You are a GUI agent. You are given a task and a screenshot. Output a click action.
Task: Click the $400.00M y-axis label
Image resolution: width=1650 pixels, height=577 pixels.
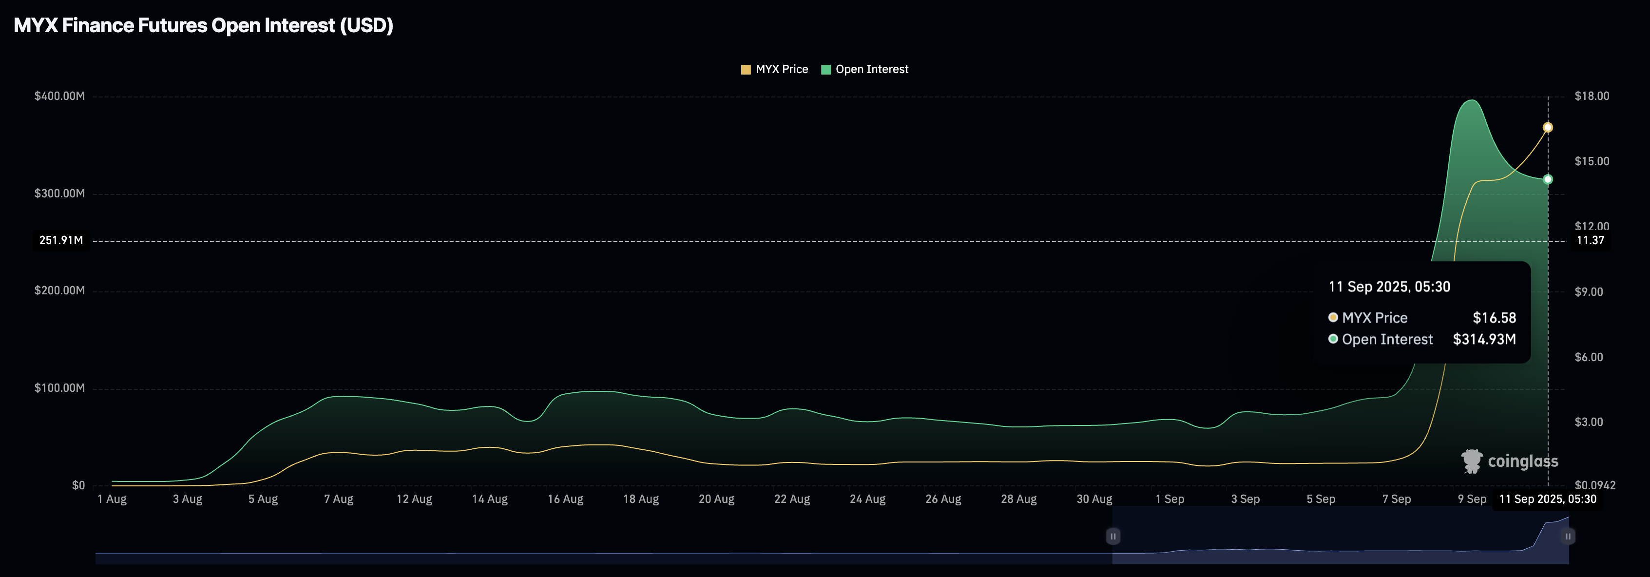tap(59, 96)
